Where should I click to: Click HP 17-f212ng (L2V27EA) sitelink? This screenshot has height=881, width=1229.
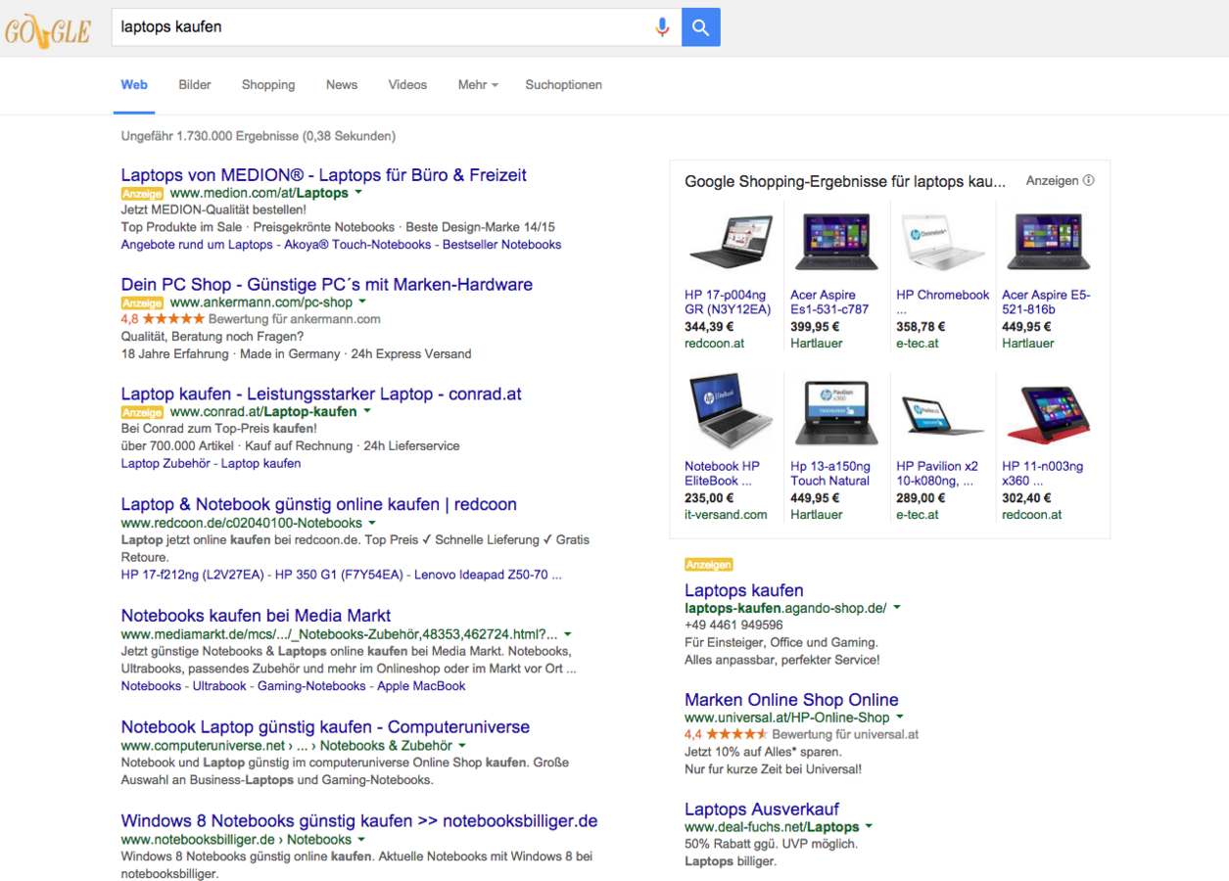tap(192, 575)
